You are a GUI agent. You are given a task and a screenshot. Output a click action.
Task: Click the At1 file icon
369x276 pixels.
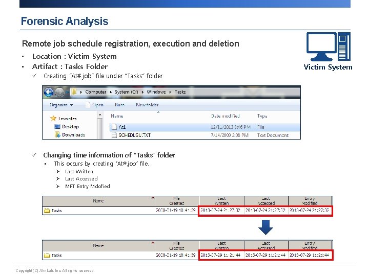tap(114, 127)
